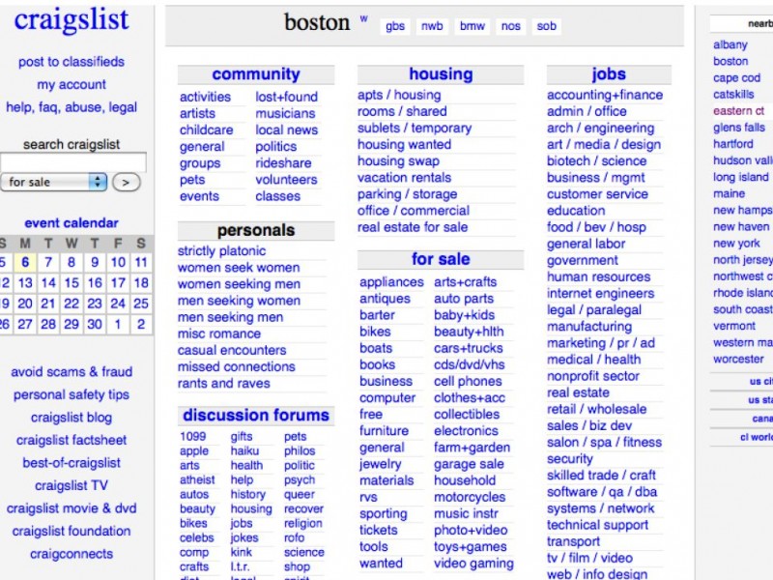The image size is (773, 580).
Task: Click the search craigslist text field
Action: pos(73,162)
